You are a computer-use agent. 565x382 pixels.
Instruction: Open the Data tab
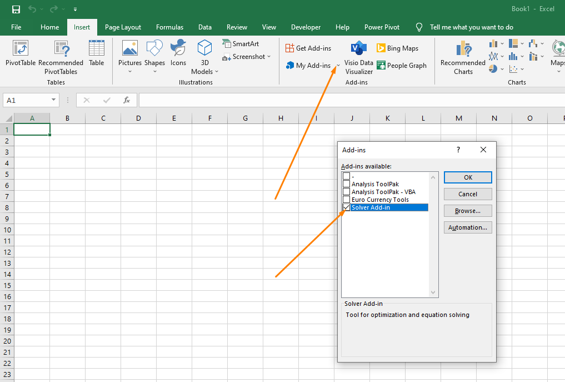coord(204,27)
